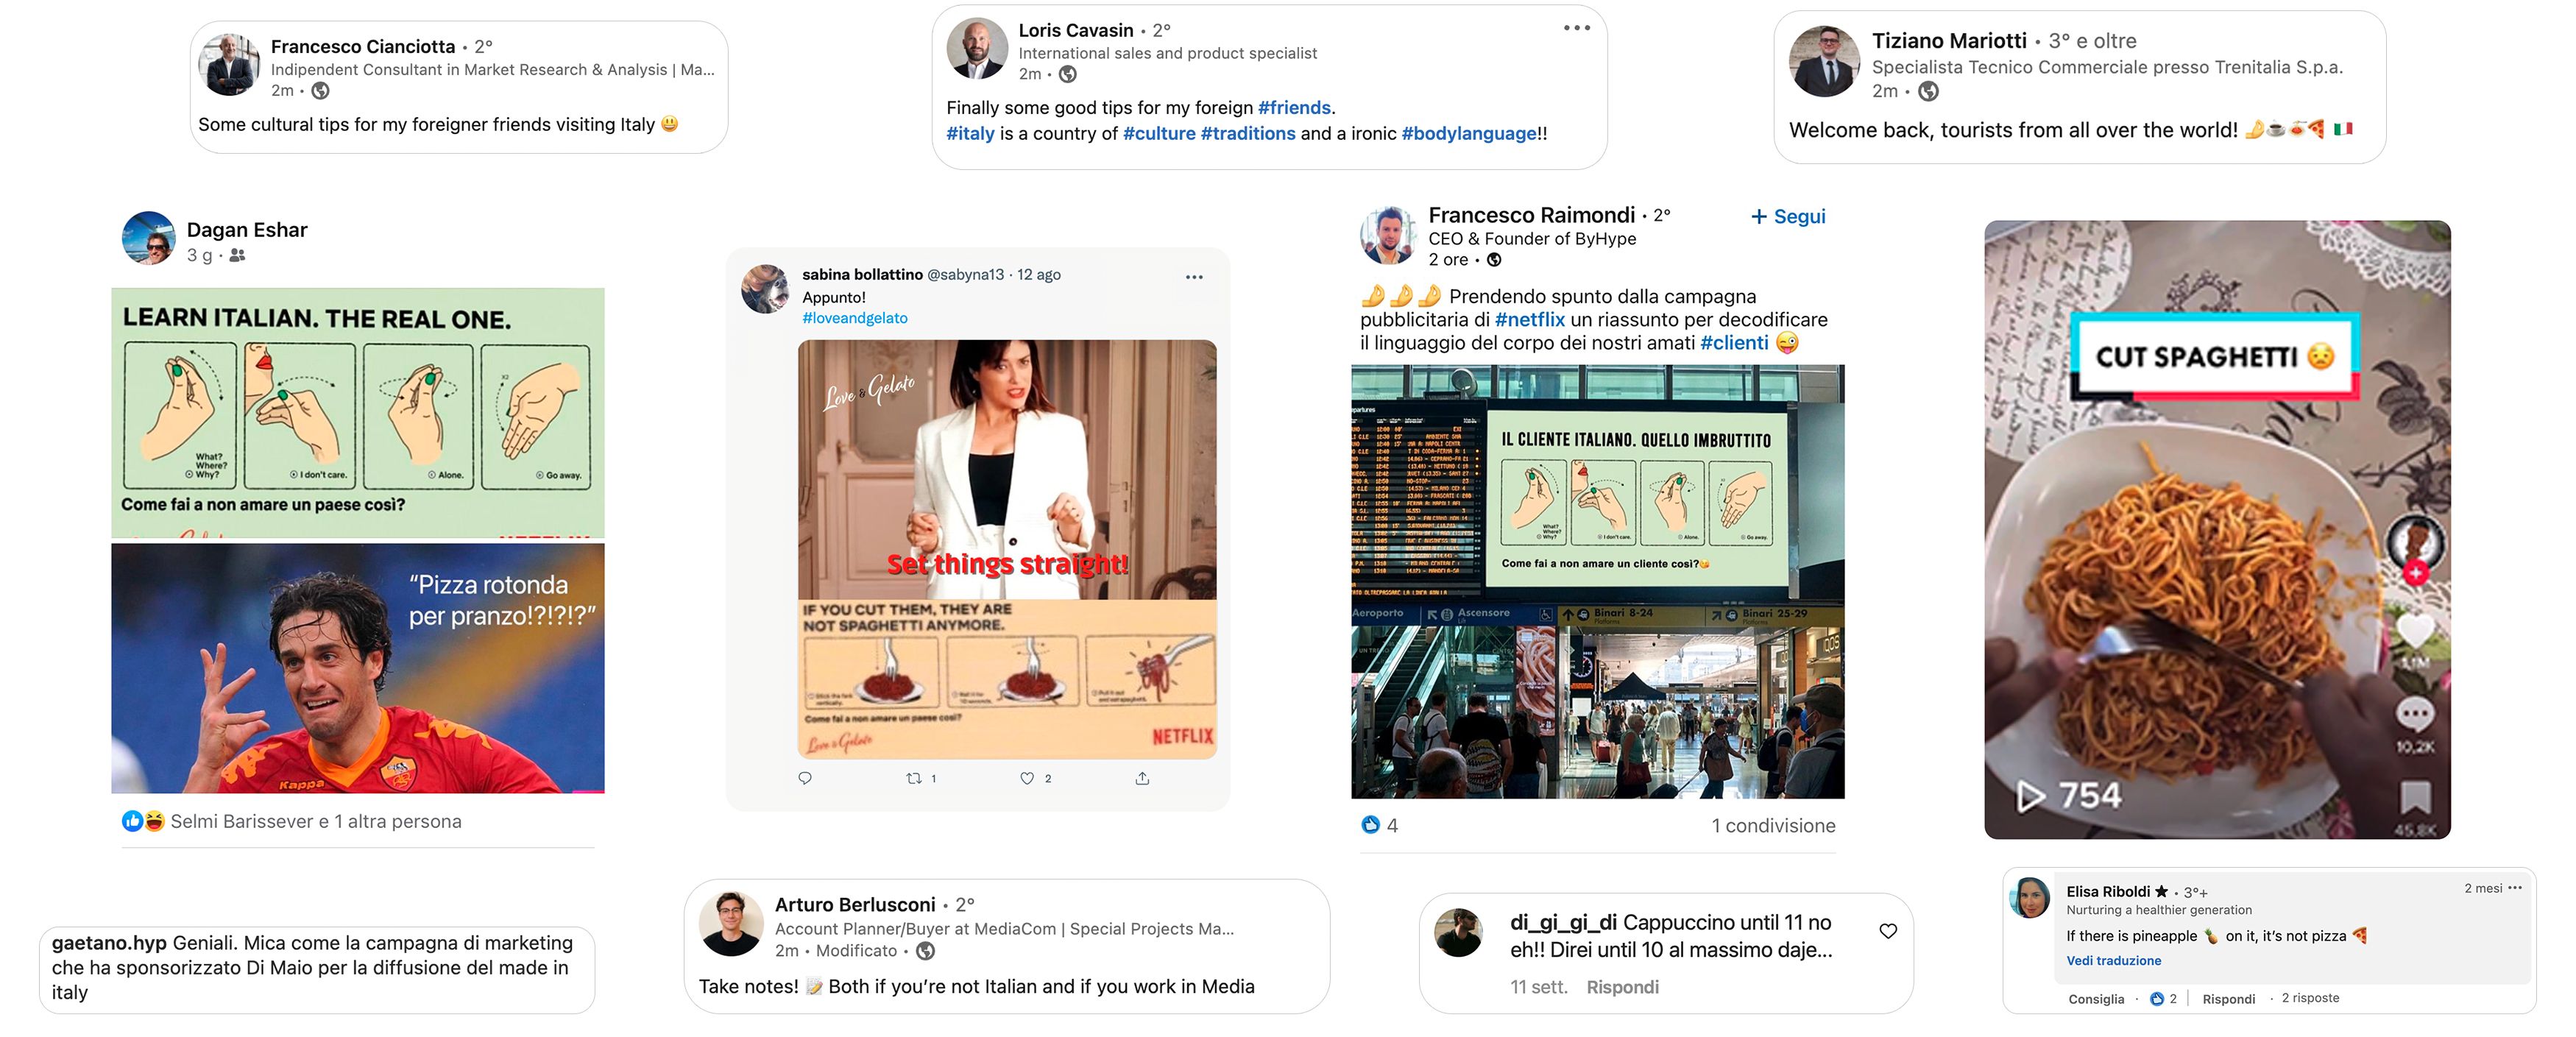2576x1037 pixels.
Task: Click Rispondi under di_gi_gi_di's comment
Action: [x=1622, y=987]
